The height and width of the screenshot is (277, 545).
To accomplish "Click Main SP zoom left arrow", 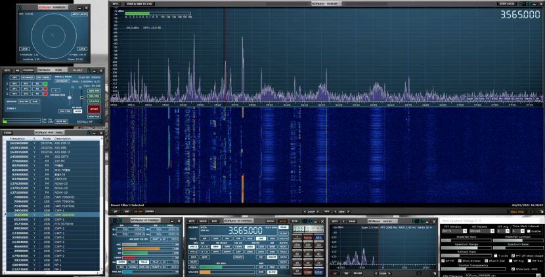I will [x=305, y=212].
